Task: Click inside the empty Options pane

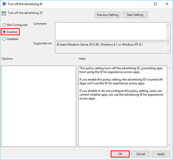Action: [x=39, y=106]
